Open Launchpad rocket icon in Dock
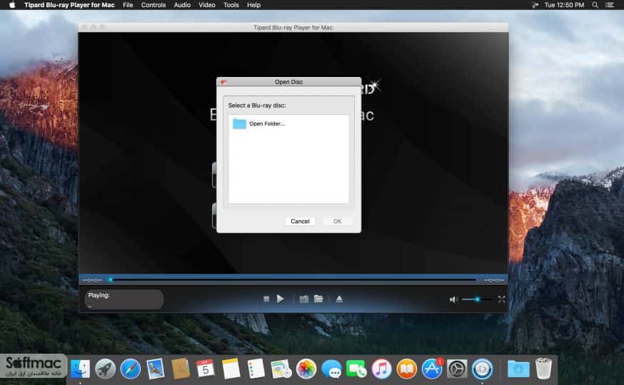The width and height of the screenshot is (624, 385). coord(105,369)
